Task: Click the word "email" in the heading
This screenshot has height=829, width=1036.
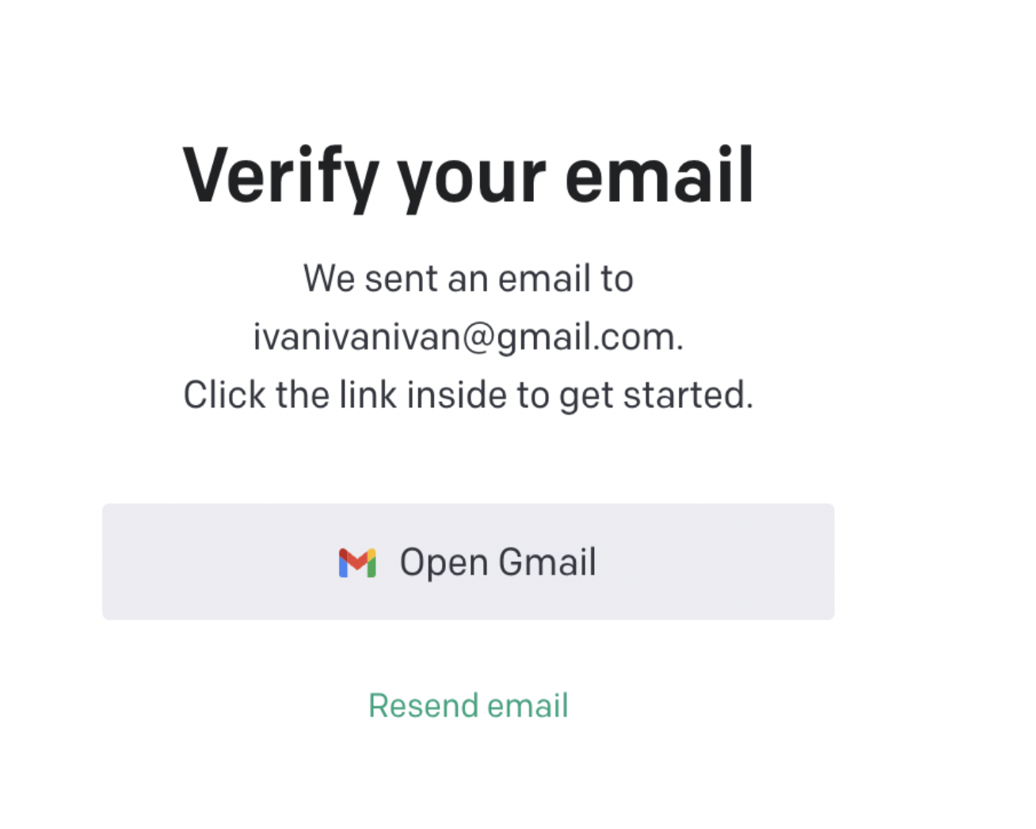Action: pyautogui.click(x=659, y=174)
